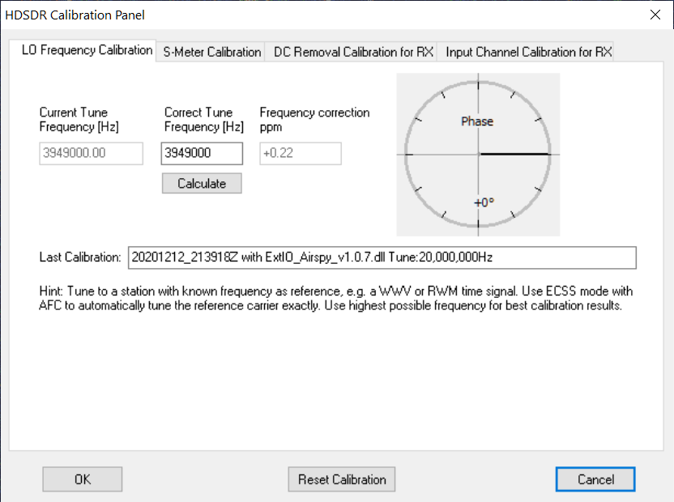Viewport: 674px width, 502px height.
Task: Click the "Last Calibration:" label
Action: pyautogui.click(x=80, y=257)
